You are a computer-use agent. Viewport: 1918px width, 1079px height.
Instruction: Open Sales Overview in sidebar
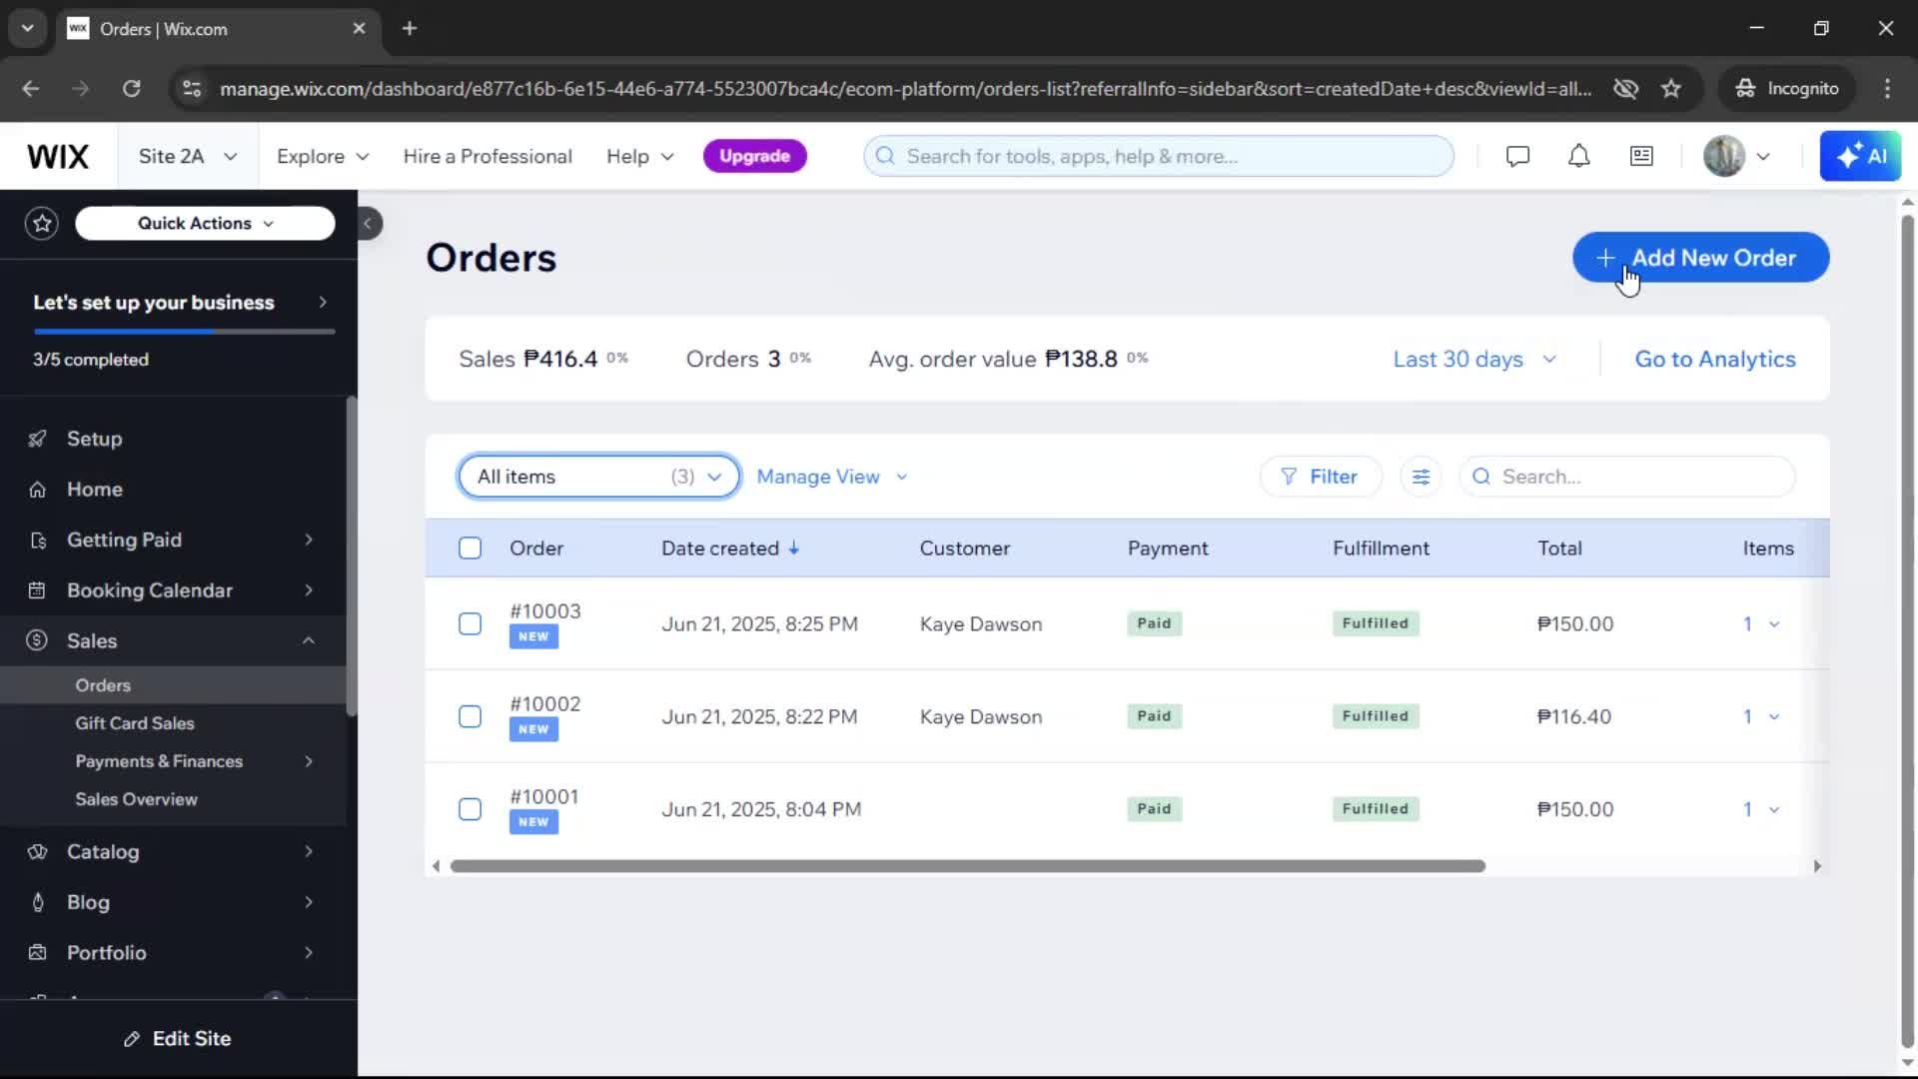click(x=137, y=800)
